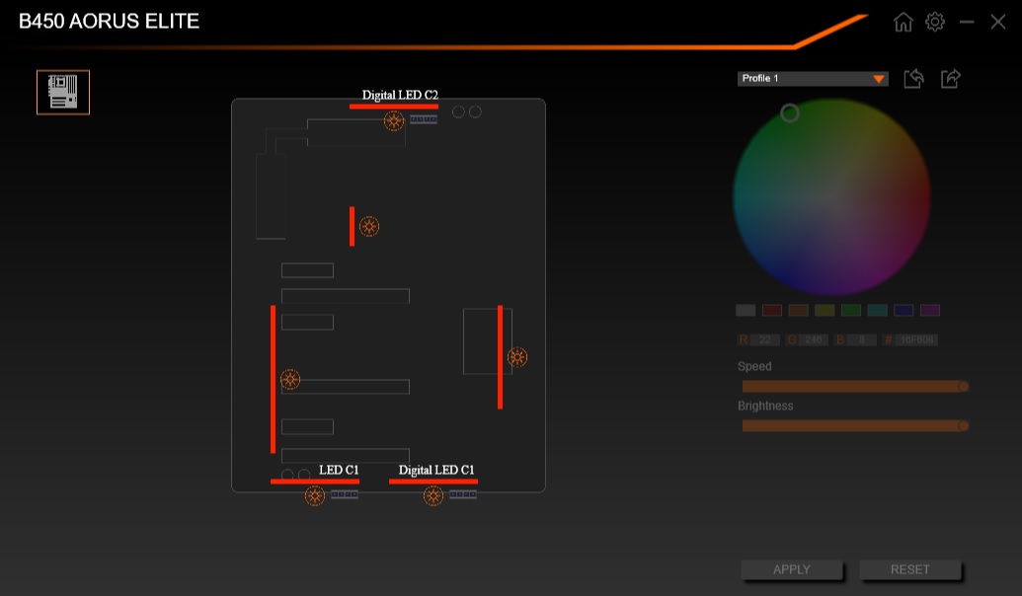Open the Profile 1 dropdown
Image resolution: width=1022 pixels, height=596 pixels.
[x=813, y=78]
